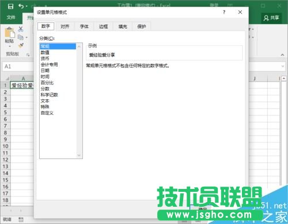Click the Save icon in Excel title bar

pos(10,6)
